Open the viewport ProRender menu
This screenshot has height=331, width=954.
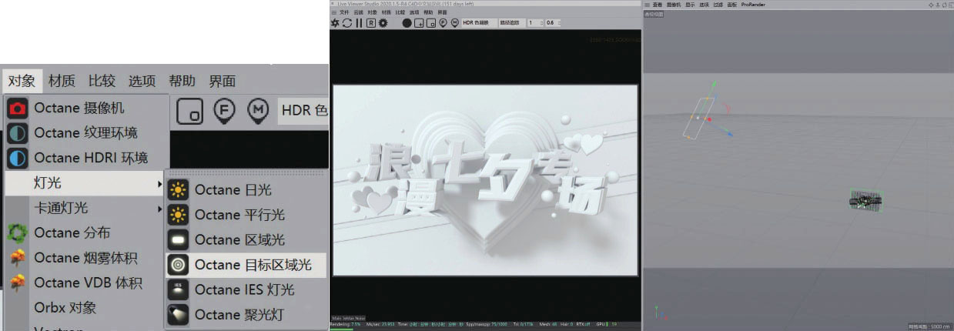753,5
